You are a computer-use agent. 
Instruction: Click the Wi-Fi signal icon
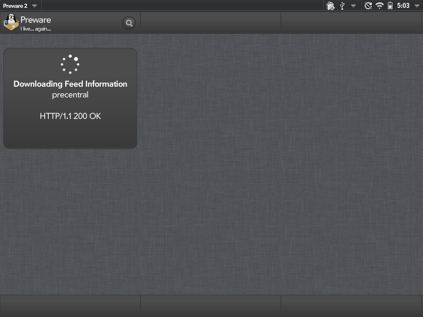[x=380, y=6]
